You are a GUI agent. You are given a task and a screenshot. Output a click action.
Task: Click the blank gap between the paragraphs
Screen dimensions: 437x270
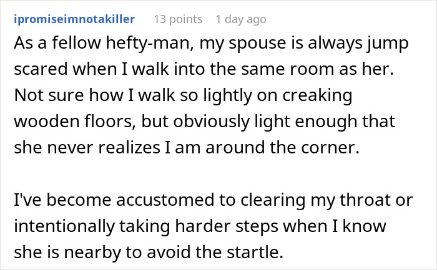click(214, 174)
